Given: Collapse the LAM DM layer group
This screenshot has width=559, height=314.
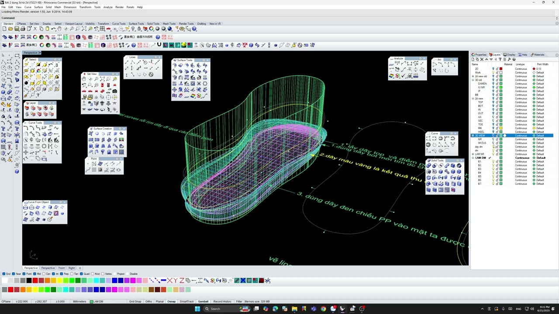Looking at the screenshot, I should pos(473,158).
